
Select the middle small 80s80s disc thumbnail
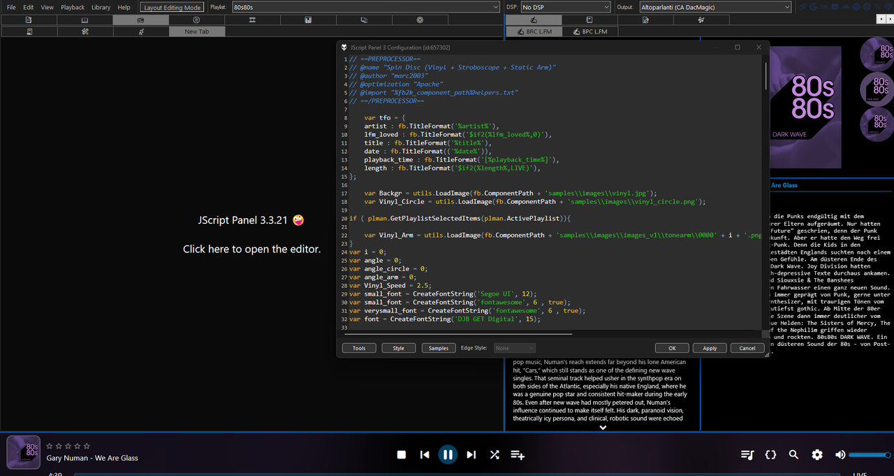click(877, 88)
